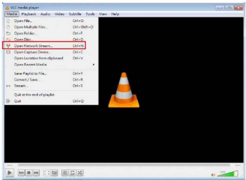Skip to next media track
Viewport: 246px width, 180px height.
pos(36,173)
